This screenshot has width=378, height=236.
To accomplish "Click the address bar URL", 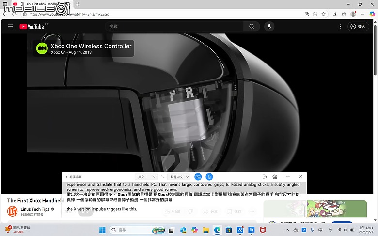I will (x=69, y=14).
